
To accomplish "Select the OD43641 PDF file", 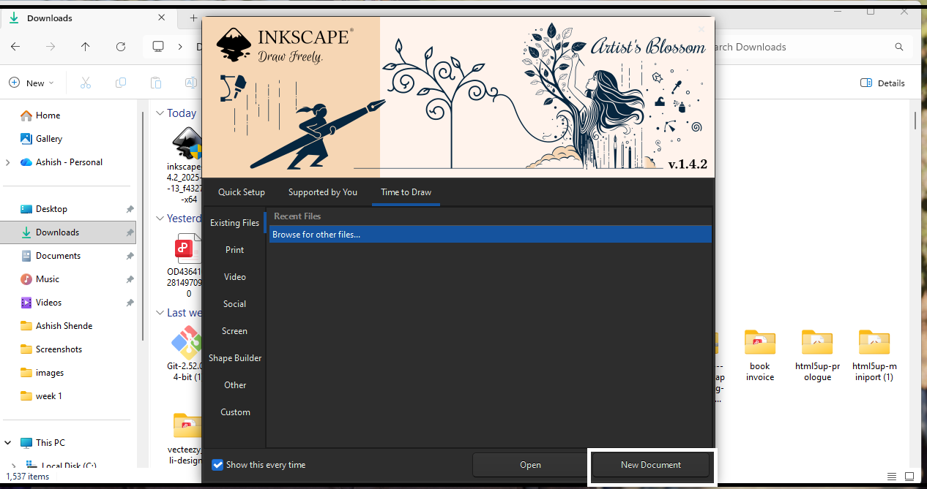I will point(185,265).
